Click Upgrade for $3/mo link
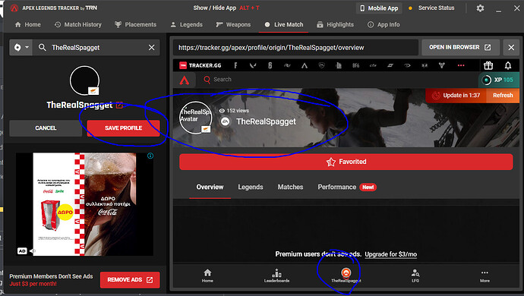Viewport: 524px width, 296px height. pyautogui.click(x=390, y=254)
